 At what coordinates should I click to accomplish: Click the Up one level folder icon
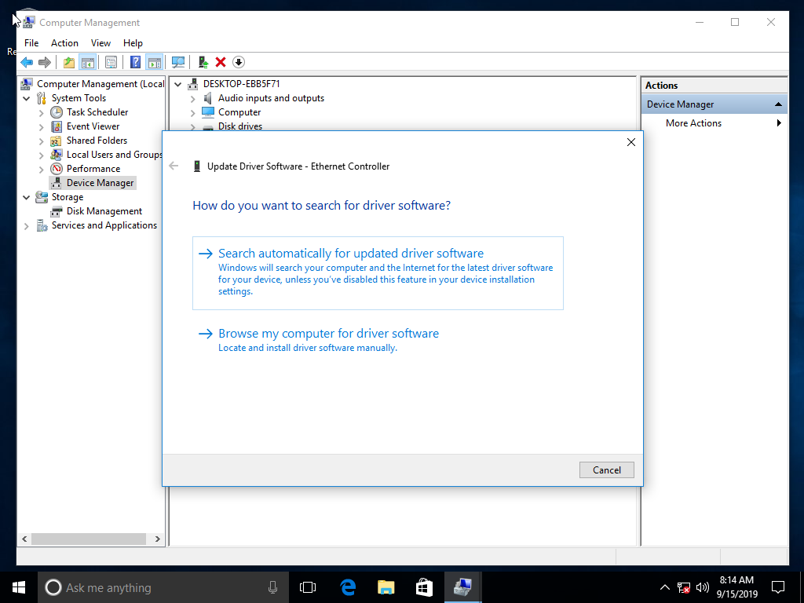[x=69, y=62]
